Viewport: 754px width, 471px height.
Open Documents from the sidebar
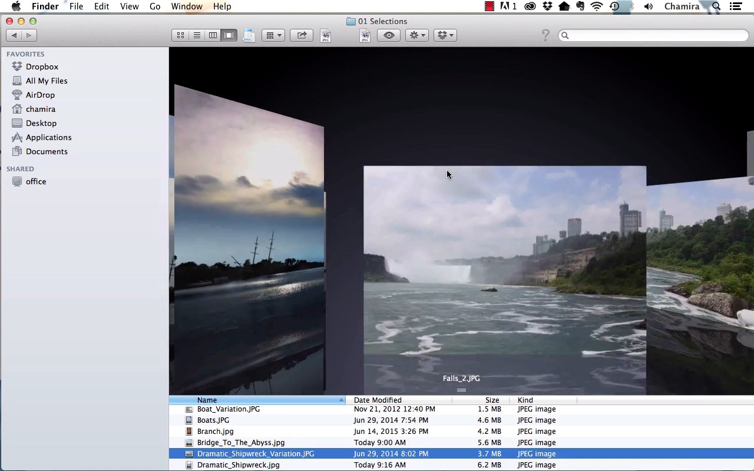point(47,151)
